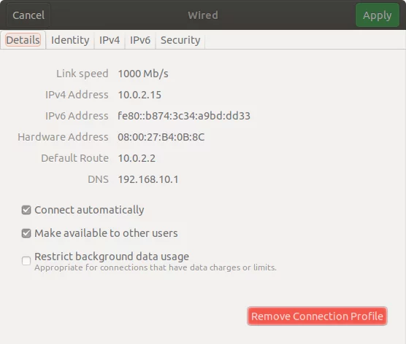Click the Cancel button

point(28,15)
